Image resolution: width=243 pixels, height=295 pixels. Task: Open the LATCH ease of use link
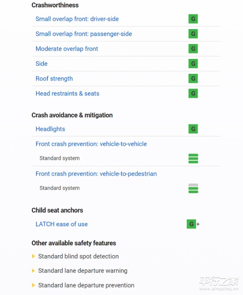pos(62,224)
